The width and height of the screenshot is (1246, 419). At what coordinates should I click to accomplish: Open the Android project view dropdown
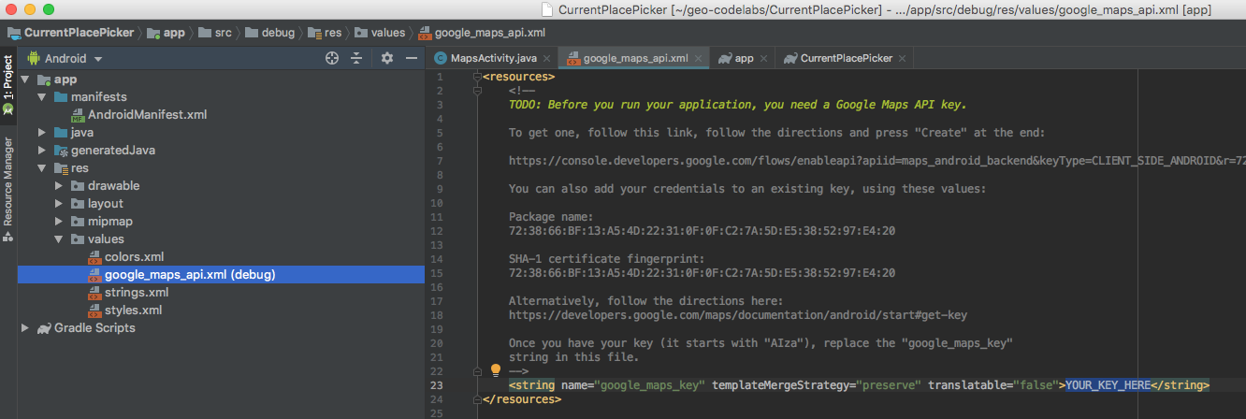click(67, 58)
